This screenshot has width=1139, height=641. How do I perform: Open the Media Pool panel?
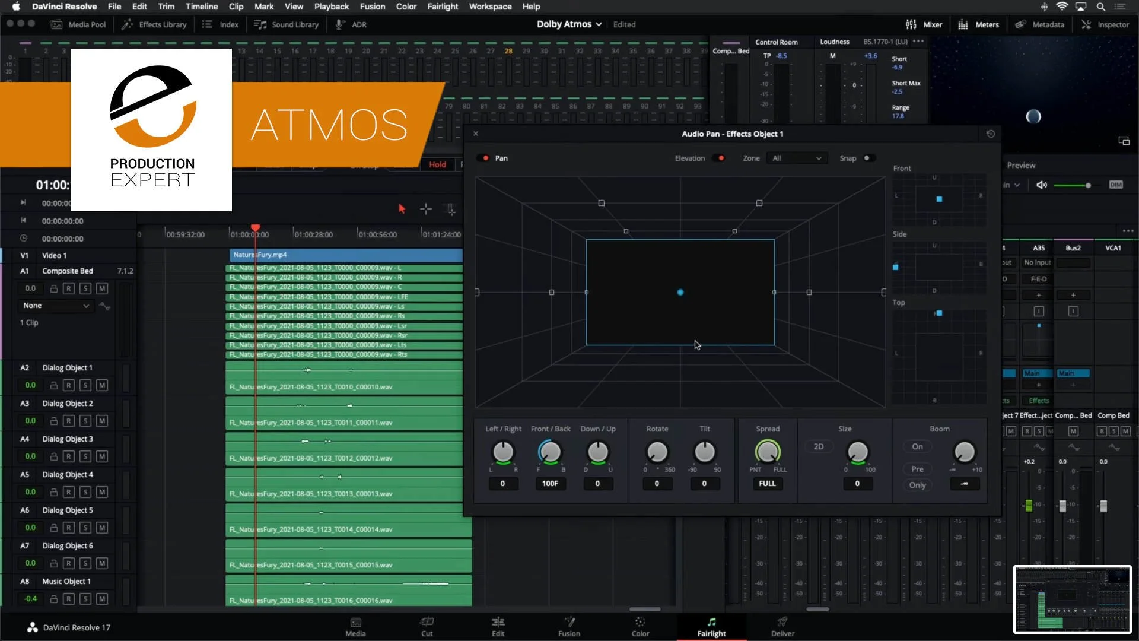point(77,24)
